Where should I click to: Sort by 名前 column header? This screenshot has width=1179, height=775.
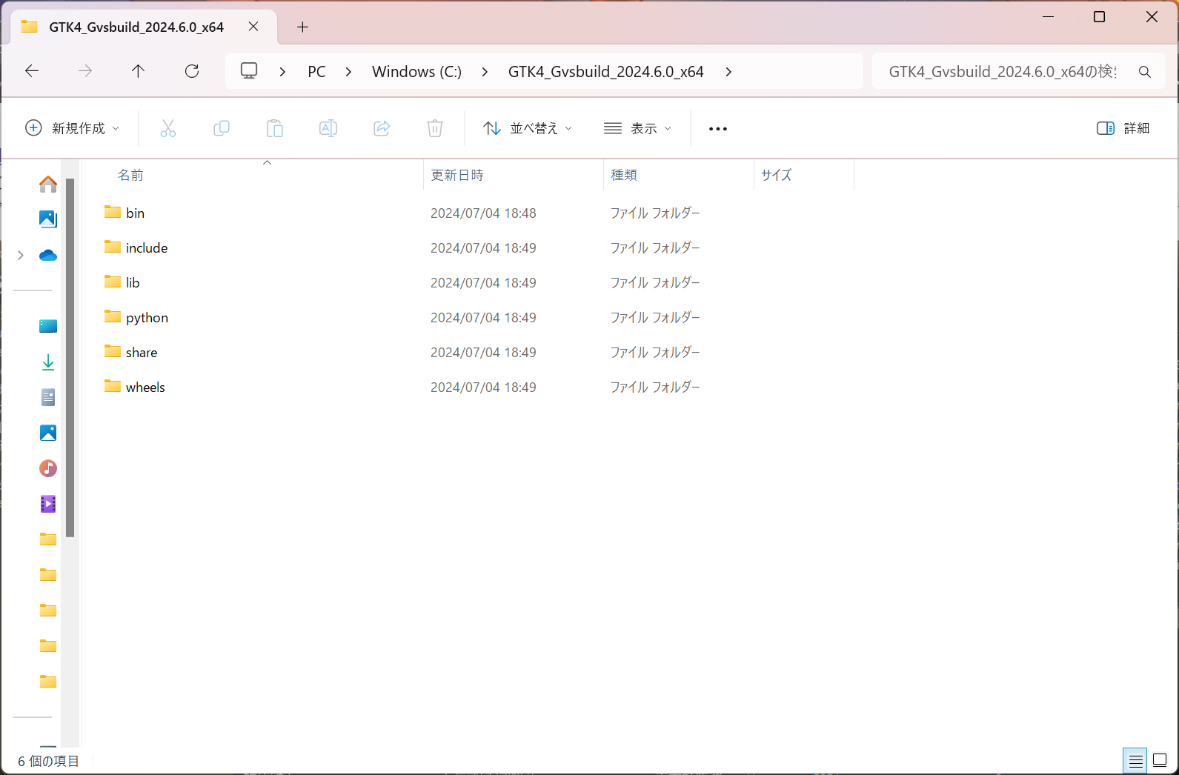[252, 175]
